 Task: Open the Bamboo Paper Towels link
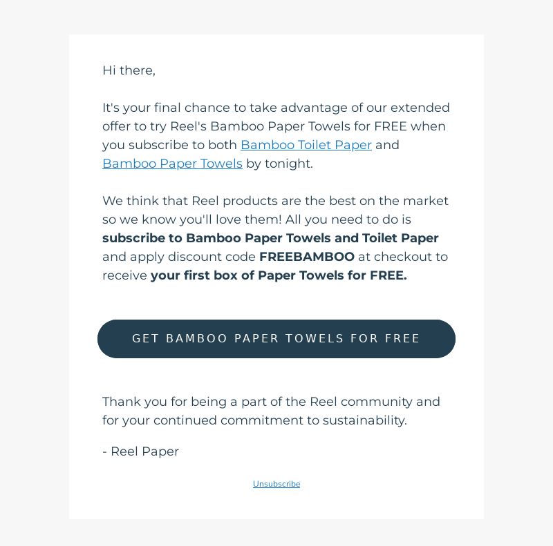tap(172, 164)
